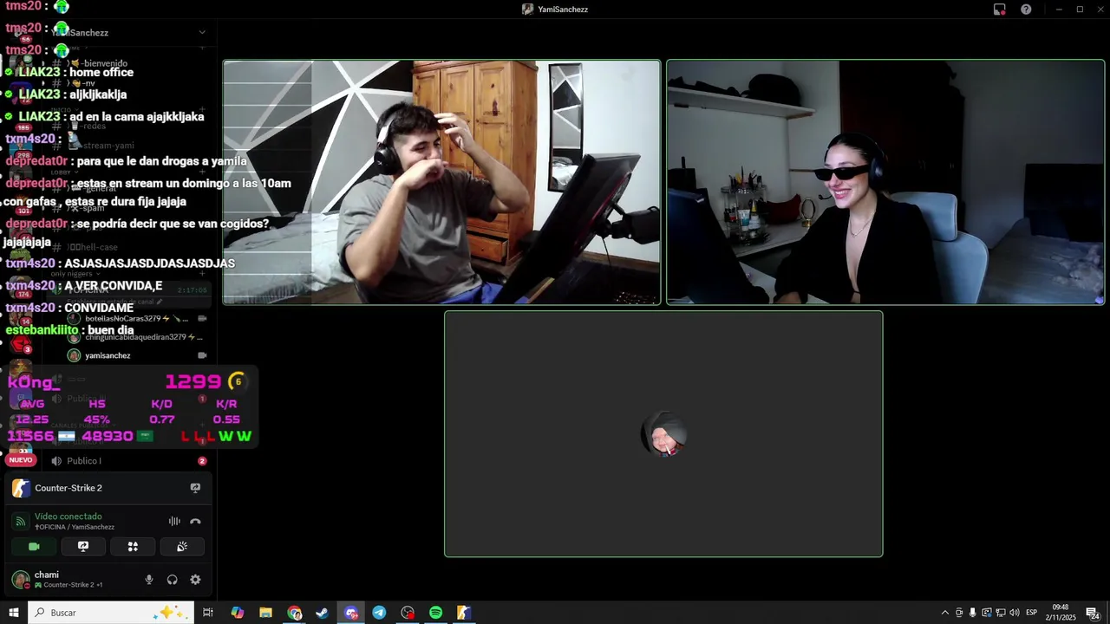1110x624 pixels.
Task: Click the YamiSanchezz title at top
Action: click(x=563, y=10)
